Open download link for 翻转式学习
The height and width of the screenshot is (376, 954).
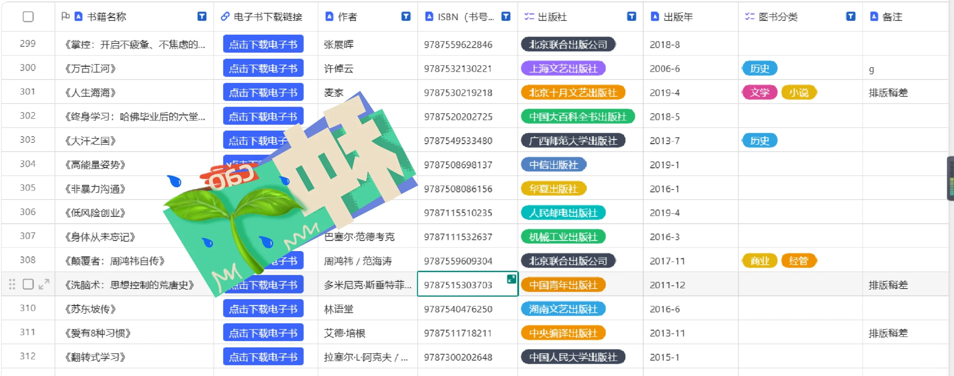coord(263,357)
